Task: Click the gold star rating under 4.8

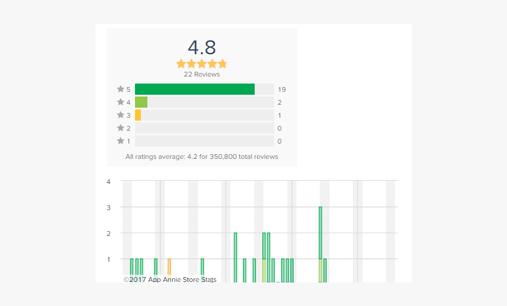Action: pos(201,64)
